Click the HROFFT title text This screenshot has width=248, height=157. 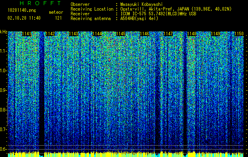[x=40, y=3]
